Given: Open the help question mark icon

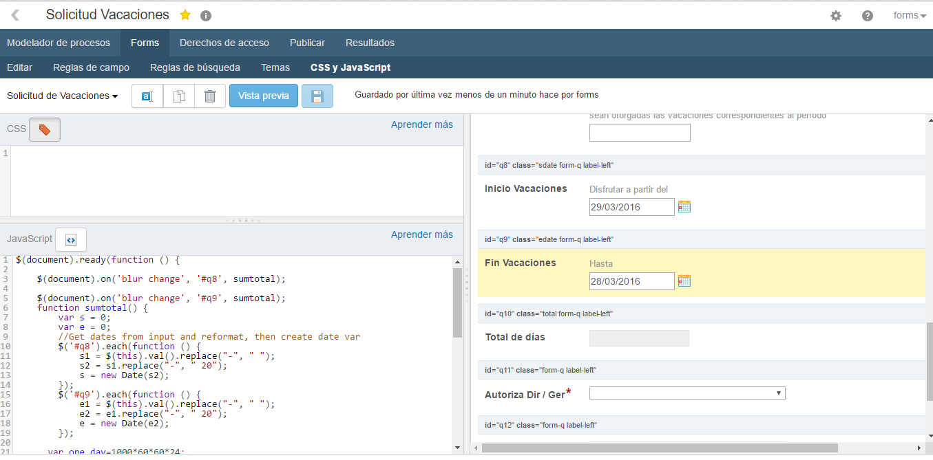Looking at the screenshot, I should (868, 16).
